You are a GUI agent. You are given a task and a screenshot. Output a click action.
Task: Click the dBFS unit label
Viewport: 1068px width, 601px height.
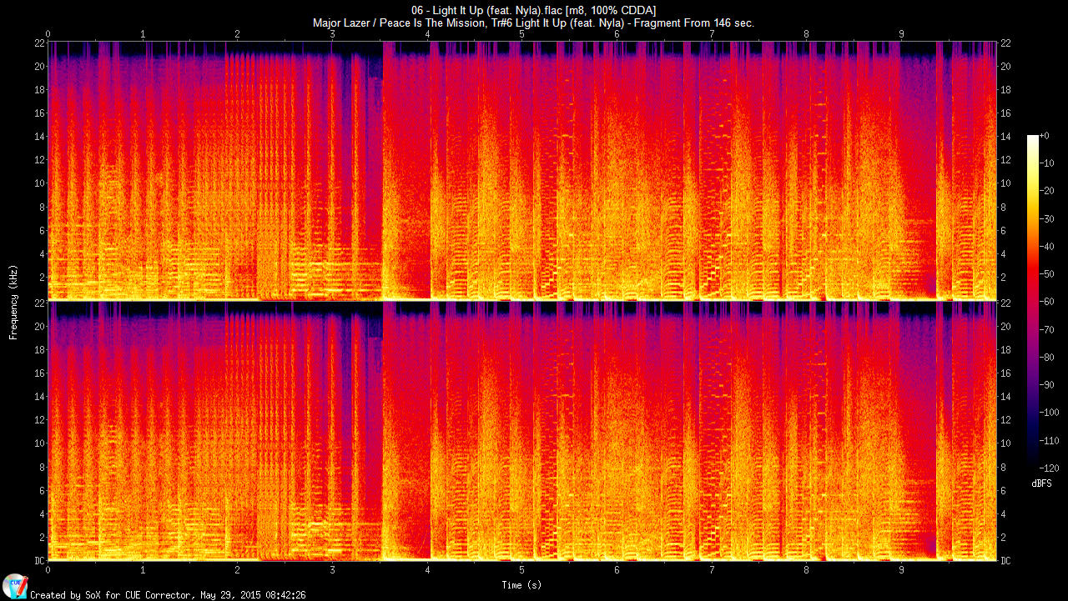[1041, 483]
